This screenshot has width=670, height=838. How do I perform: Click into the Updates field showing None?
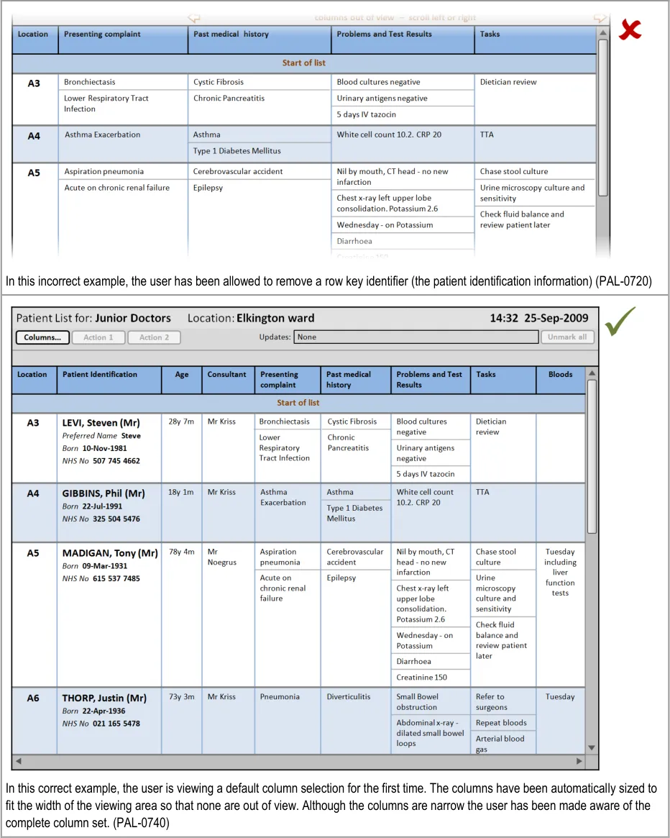[416, 337]
